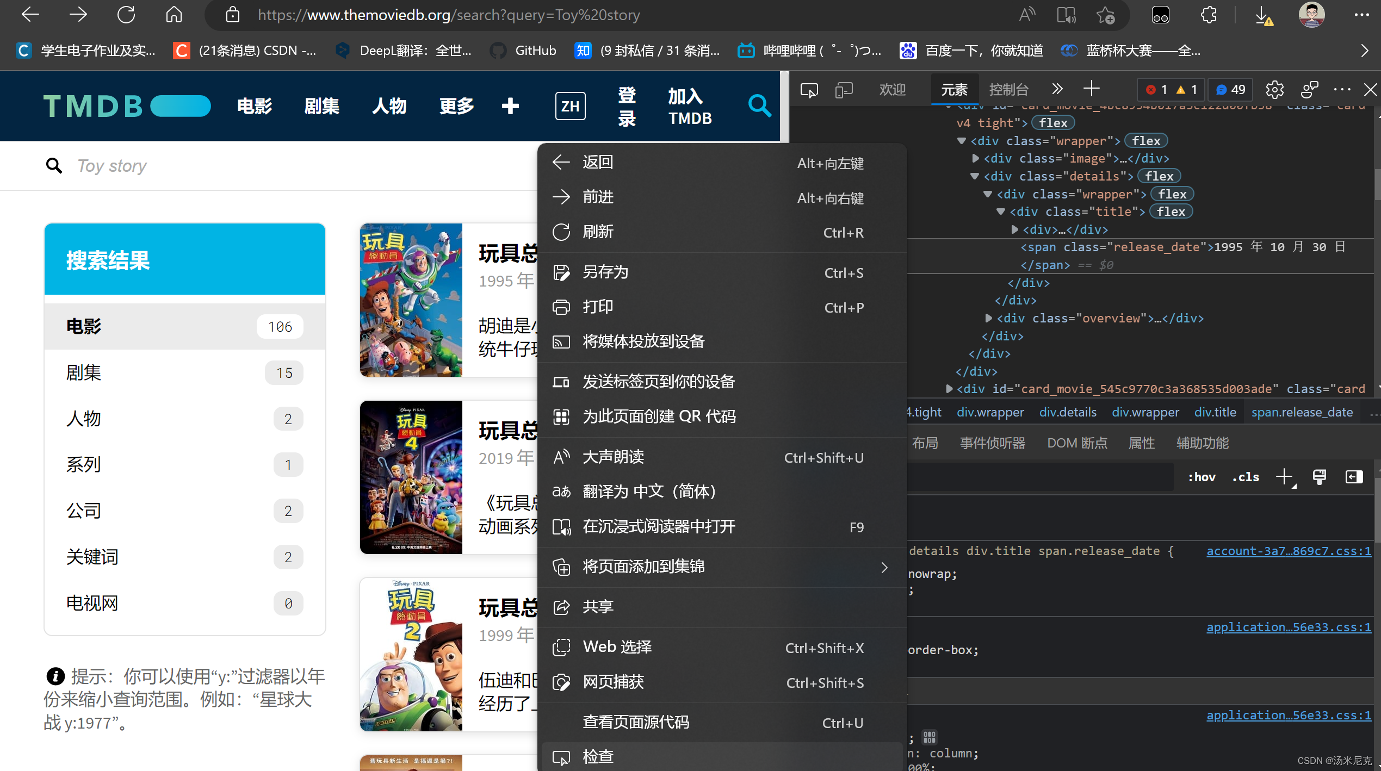The height and width of the screenshot is (771, 1381).
Task: Select 翻译为 中文（简体） entry
Action: coord(722,492)
